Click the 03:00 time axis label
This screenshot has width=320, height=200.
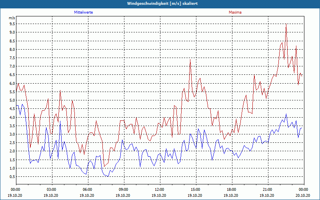tap(52, 190)
